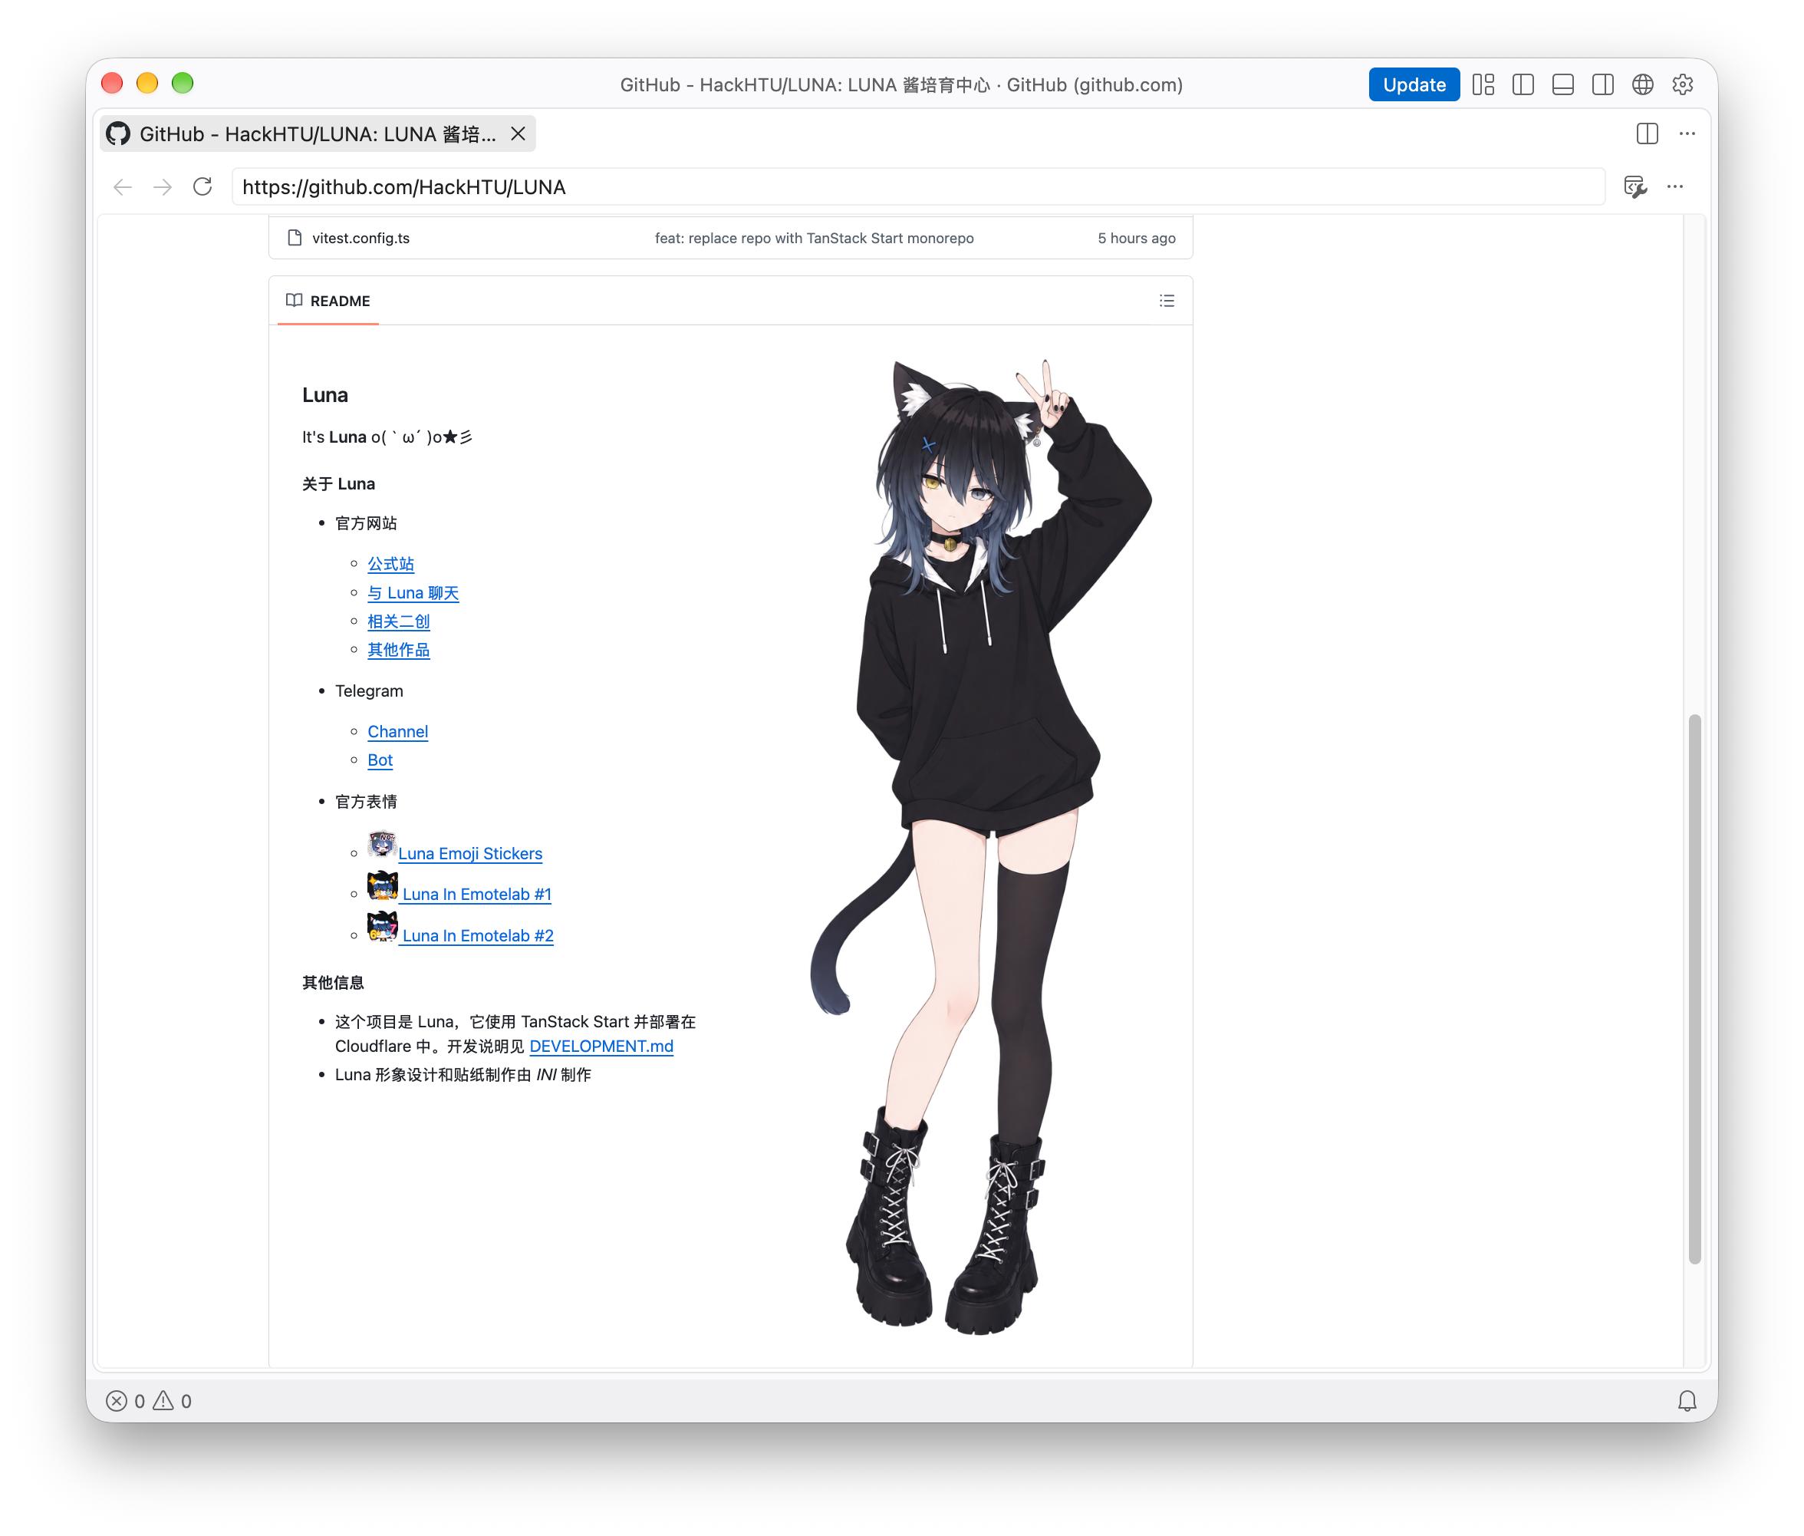Viewport: 1804px width, 1536px height.
Task: Open the 其他作品 link
Action: [399, 651]
